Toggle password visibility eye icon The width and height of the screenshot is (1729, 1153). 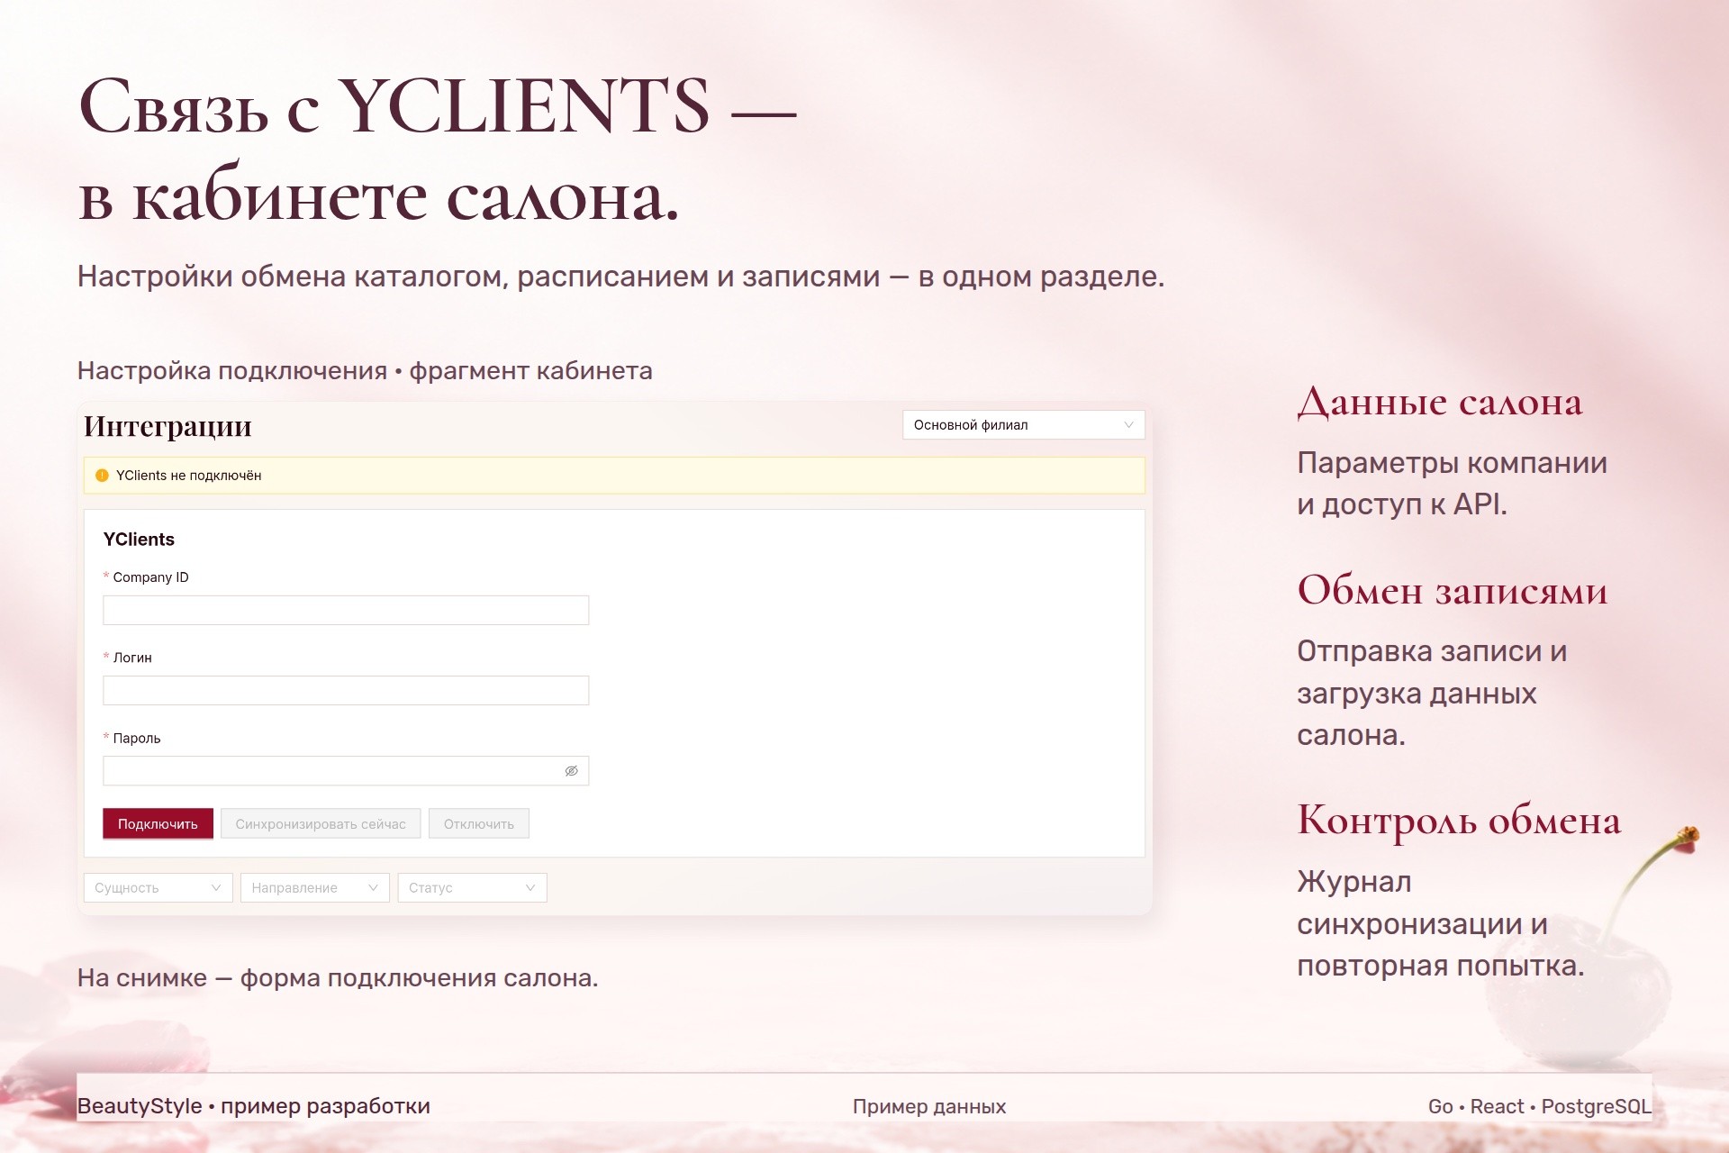click(571, 771)
